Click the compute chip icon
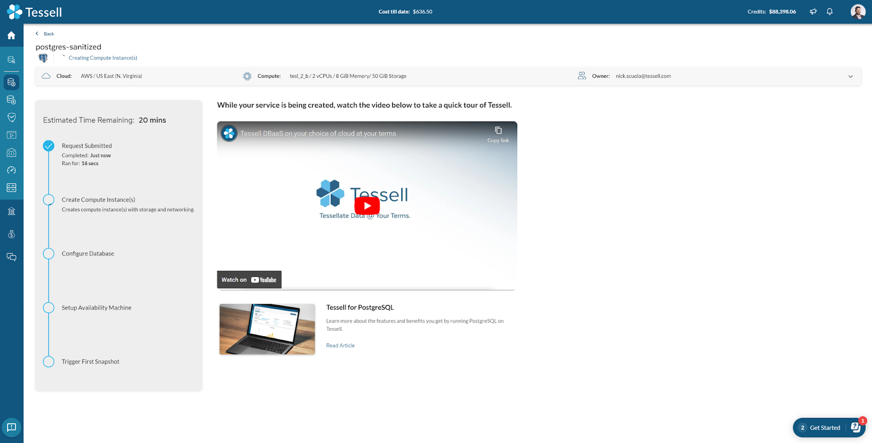The height and width of the screenshot is (443, 872). (x=247, y=76)
